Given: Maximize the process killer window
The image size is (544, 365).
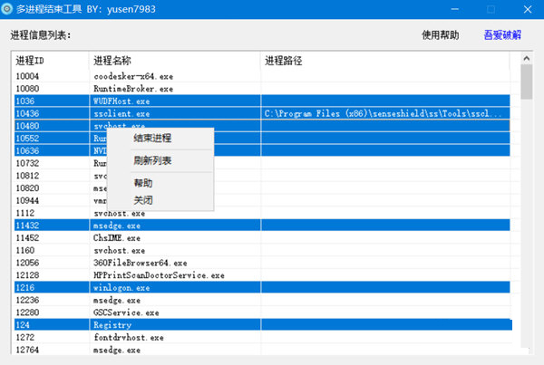Looking at the screenshot, I should point(491,9).
